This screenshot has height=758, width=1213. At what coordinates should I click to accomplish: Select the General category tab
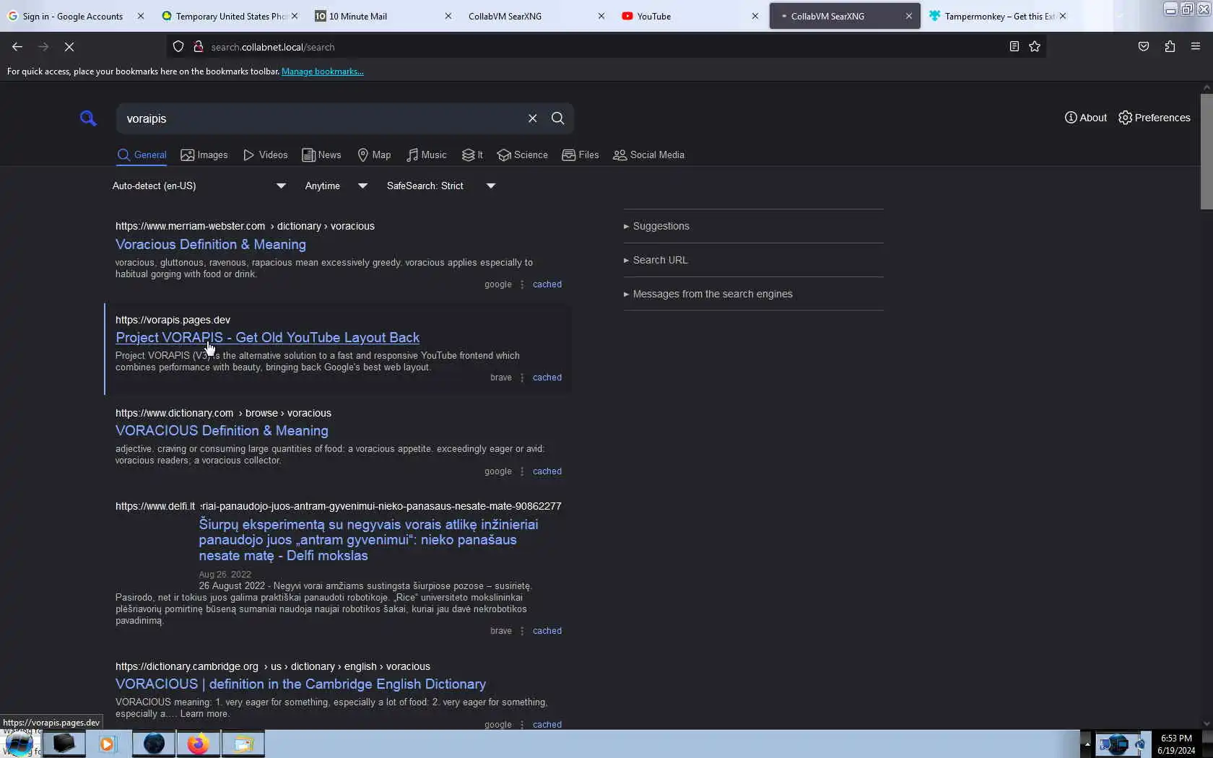[x=142, y=155]
